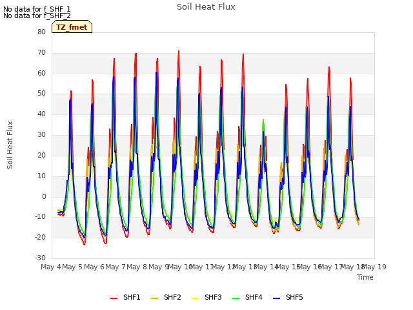Screen dimensions: 413x310
Task: Click the SHF1 legend label
Action: [x=132, y=297]
